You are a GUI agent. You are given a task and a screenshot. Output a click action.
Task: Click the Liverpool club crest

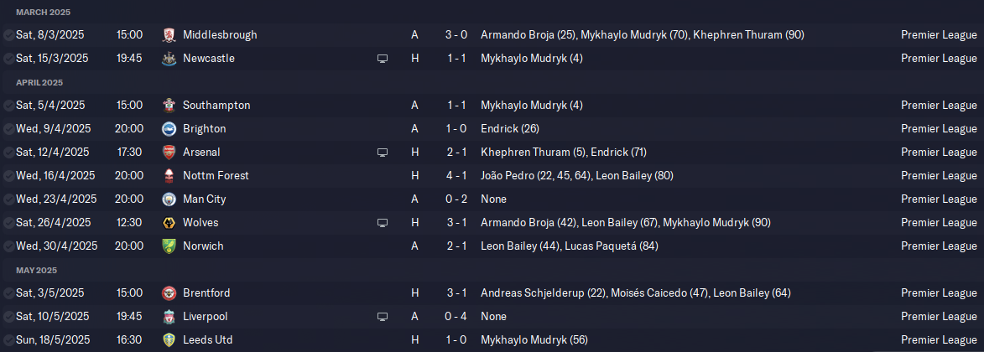pos(169,317)
